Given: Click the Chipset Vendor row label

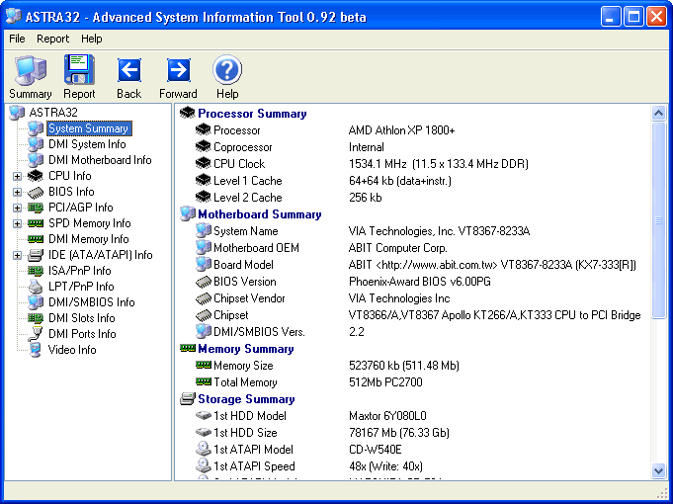Looking at the screenshot, I should point(249,298).
